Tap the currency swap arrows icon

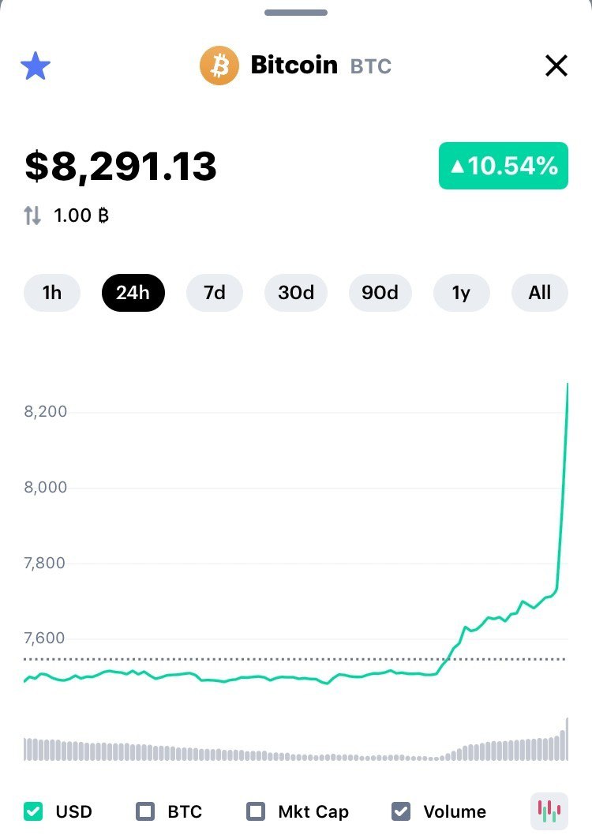(32, 215)
